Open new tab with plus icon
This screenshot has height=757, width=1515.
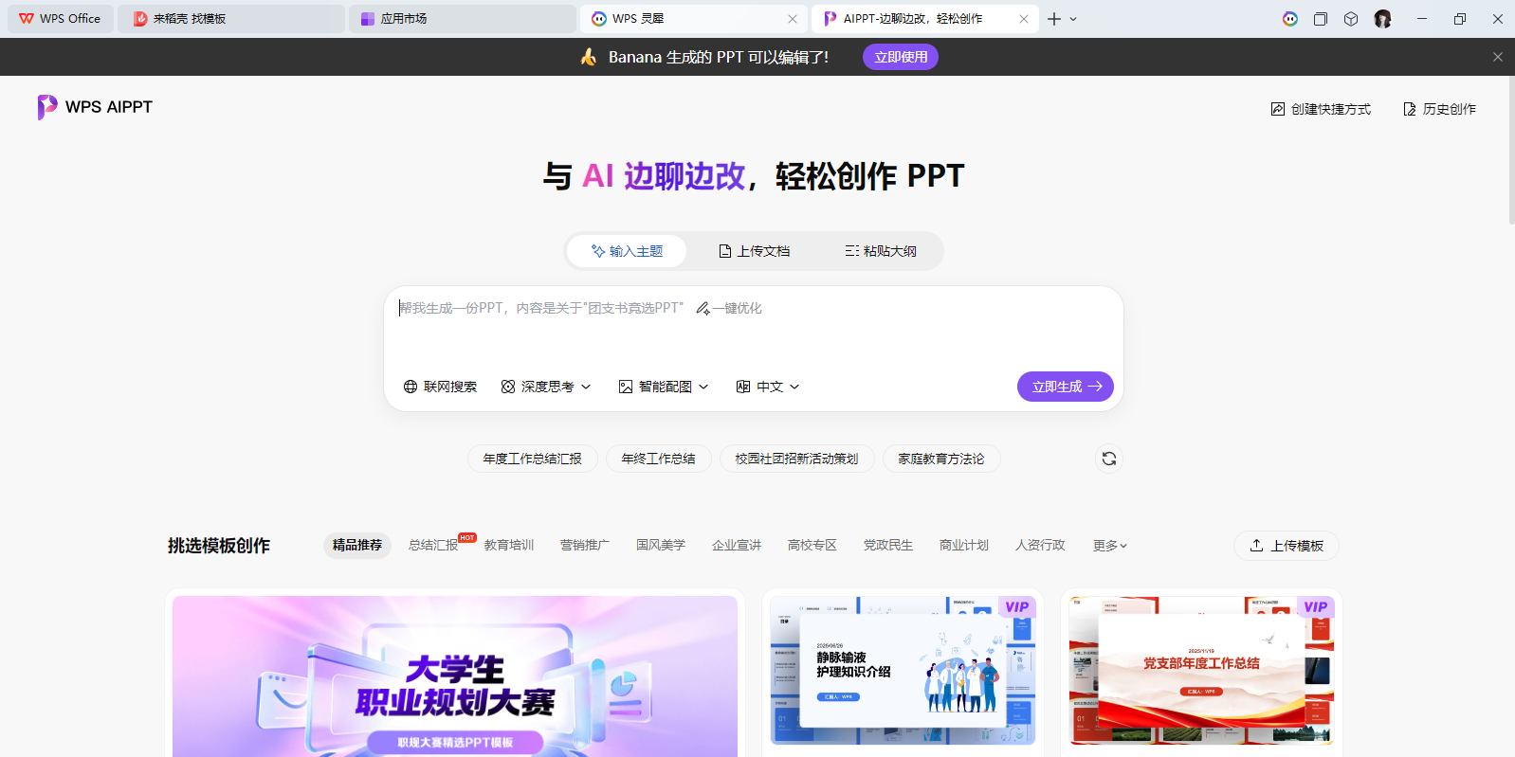point(1053,19)
